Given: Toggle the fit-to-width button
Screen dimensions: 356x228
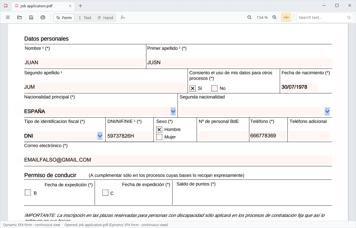Looking at the screenshot, I should [x=286, y=18].
